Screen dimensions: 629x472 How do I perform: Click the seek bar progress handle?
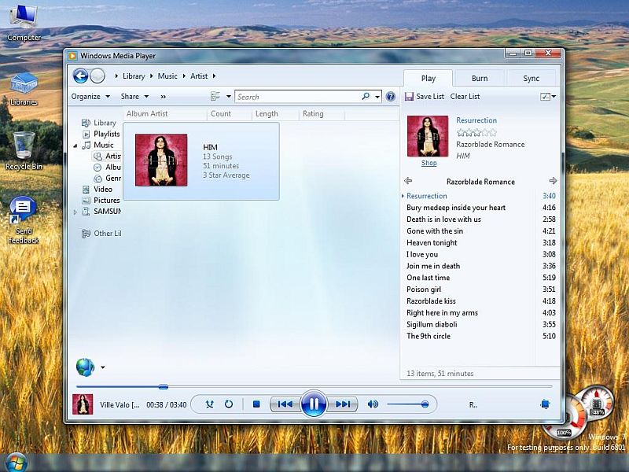(163, 387)
